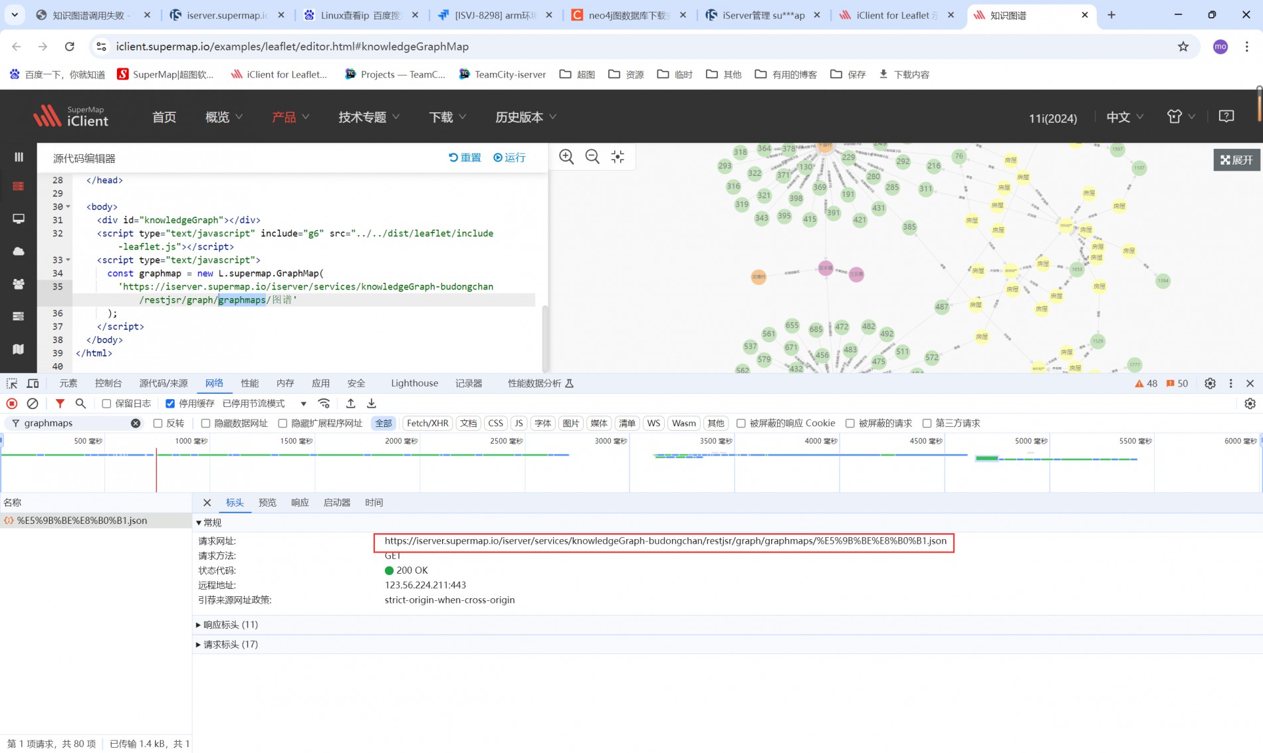
Task: Open the 技术专题 dropdown menu
Action: [369, 117]
